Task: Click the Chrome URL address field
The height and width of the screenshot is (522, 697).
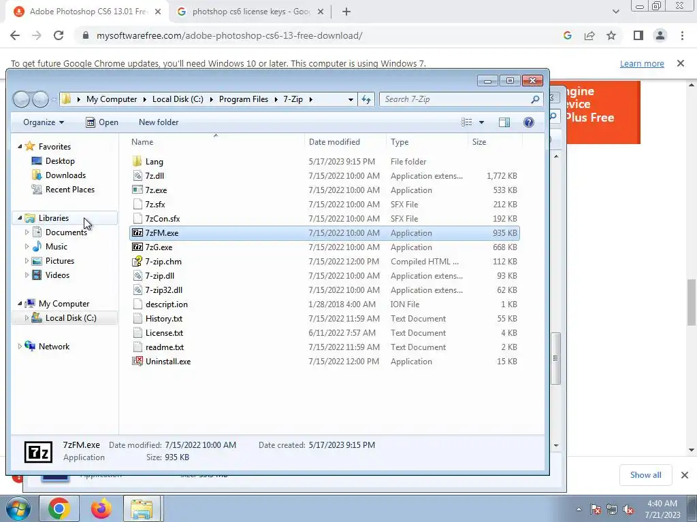Action: 229,35
